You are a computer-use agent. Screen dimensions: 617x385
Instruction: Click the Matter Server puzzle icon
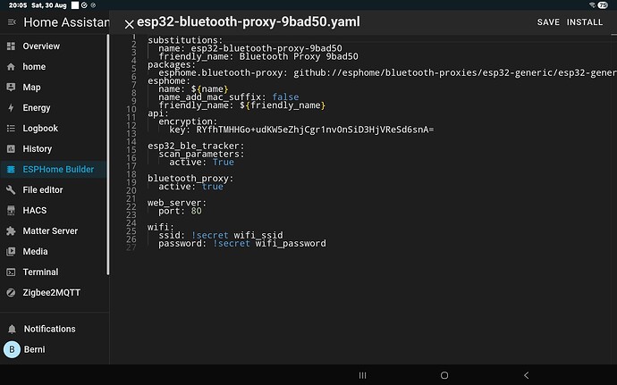[x=11, y=230]
